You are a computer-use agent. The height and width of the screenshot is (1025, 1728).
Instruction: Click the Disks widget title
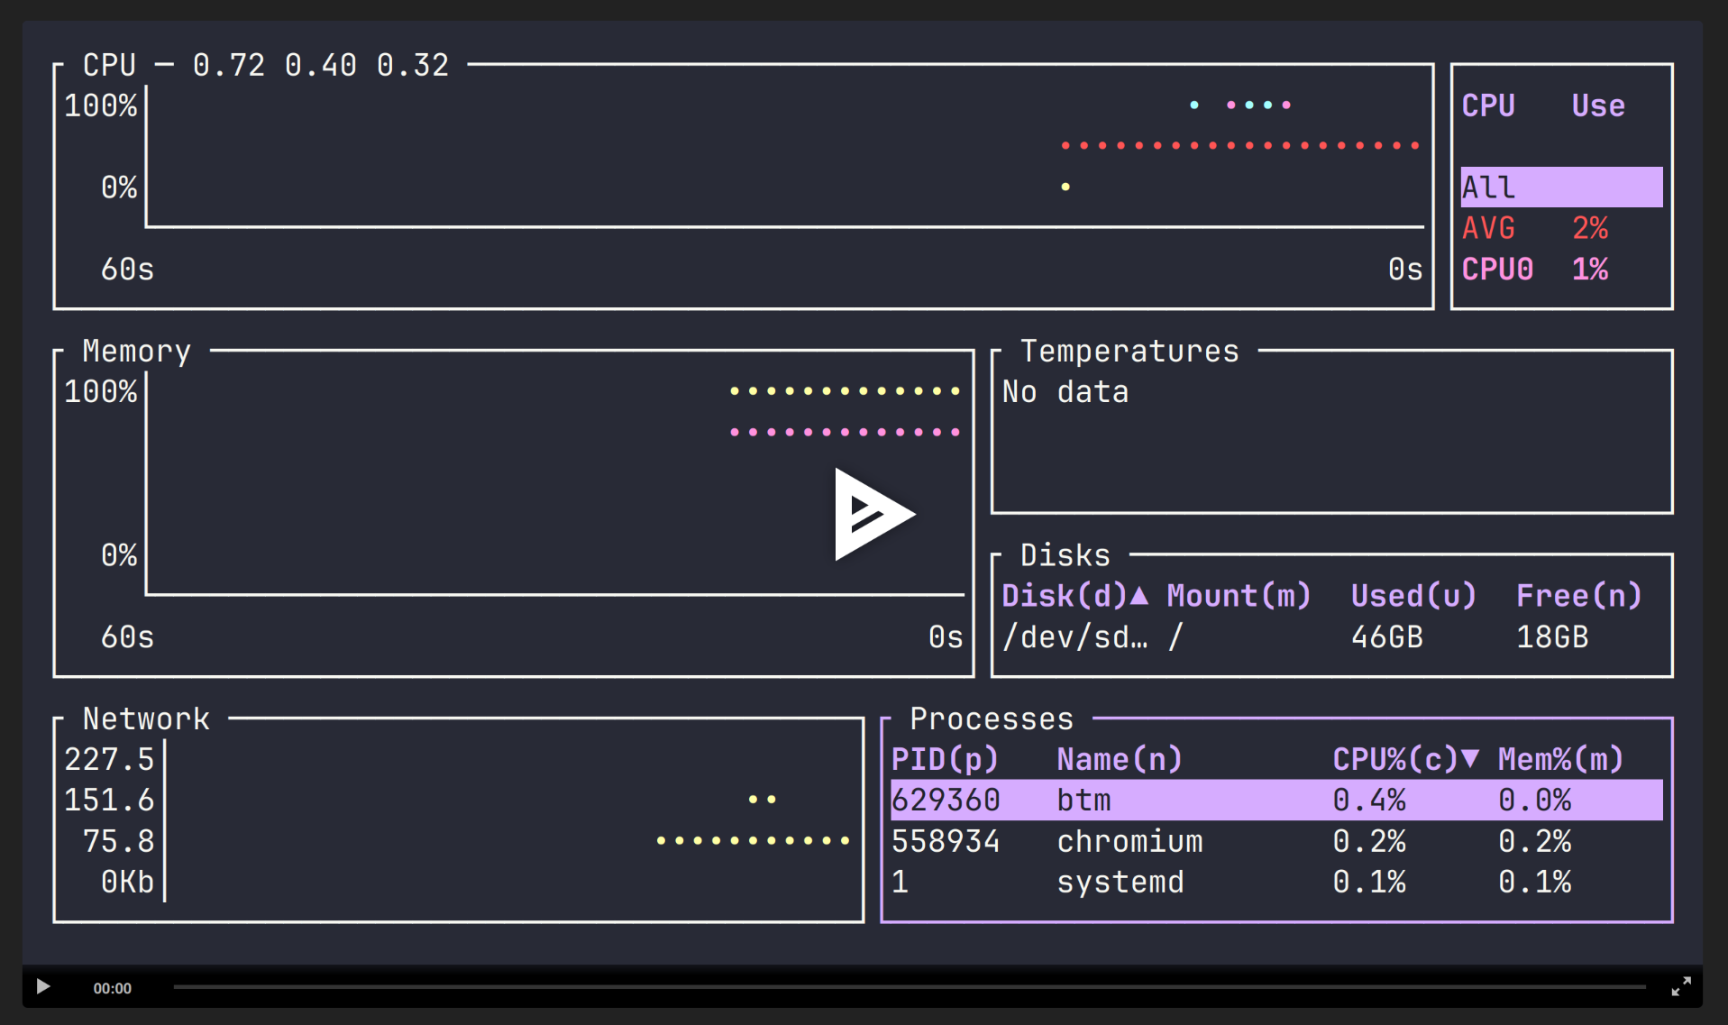click(1065, 555)
